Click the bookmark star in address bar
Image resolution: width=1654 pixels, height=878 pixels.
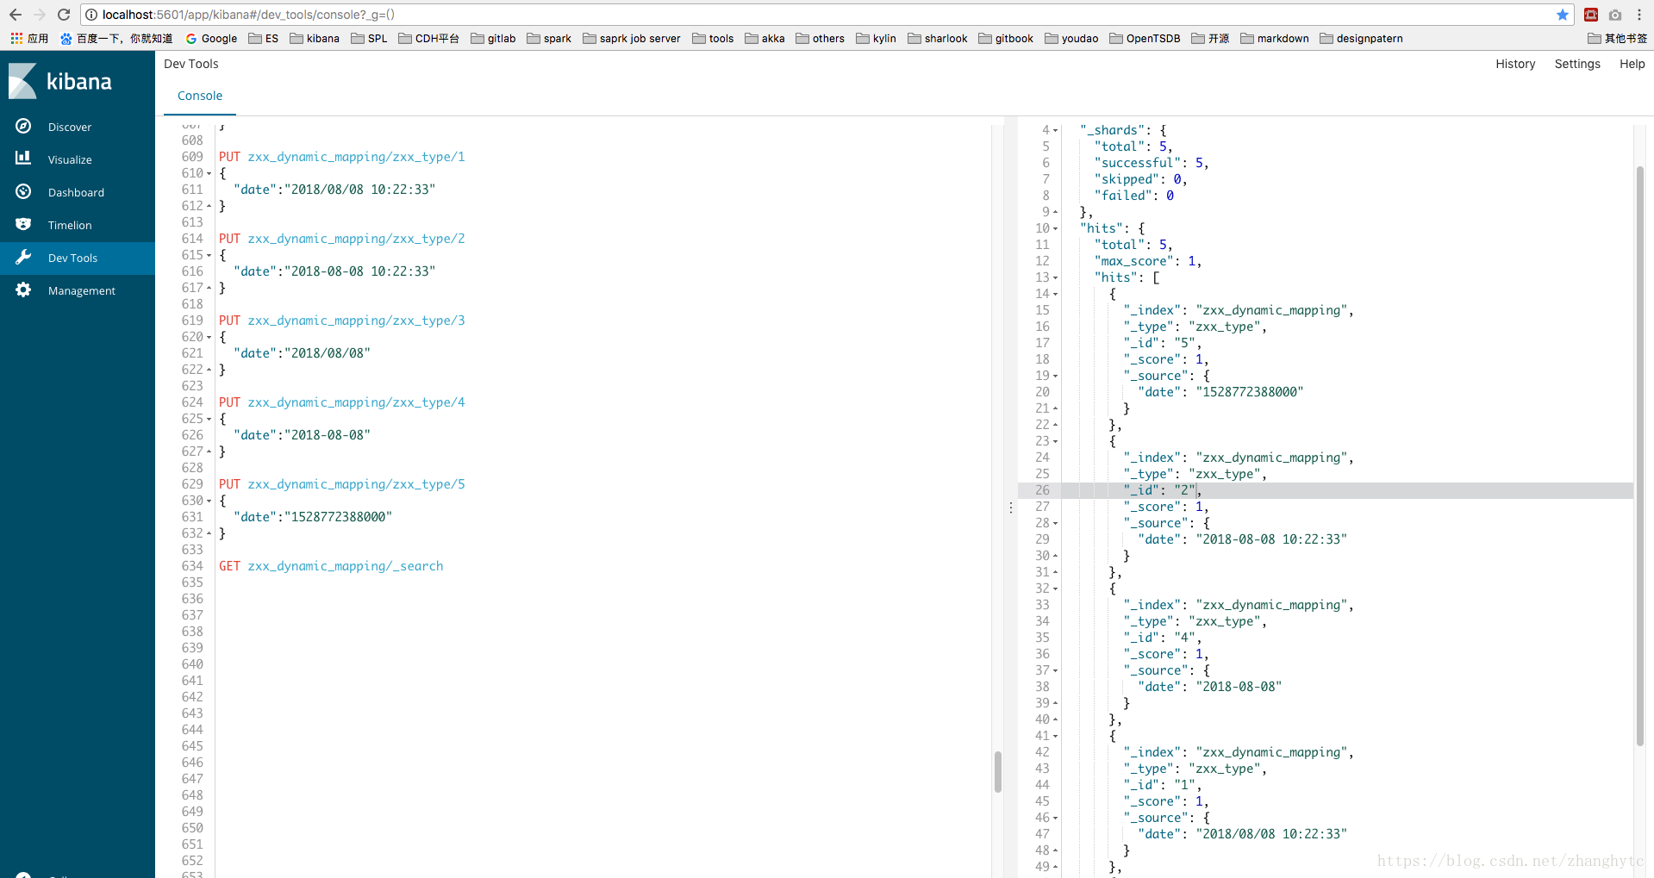[x=1562, y=15]
